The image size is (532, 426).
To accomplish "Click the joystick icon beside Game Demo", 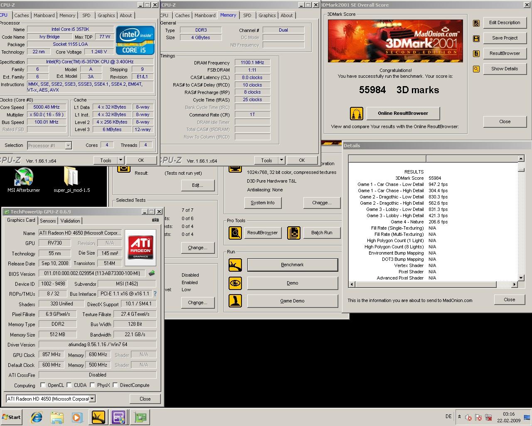I will click(235, 301).
